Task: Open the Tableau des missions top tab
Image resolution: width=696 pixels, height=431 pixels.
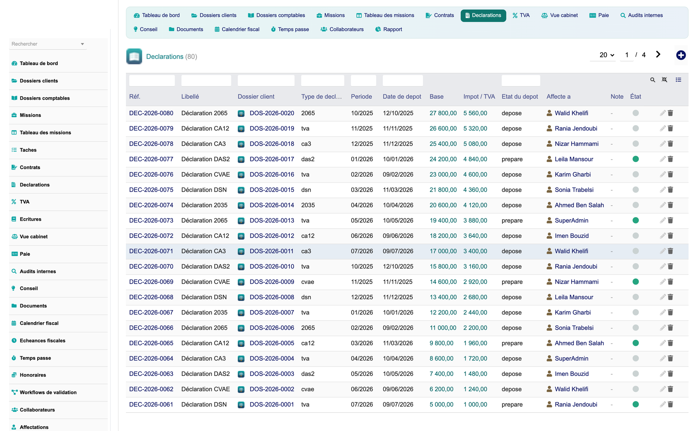Action: coord(385,15)
